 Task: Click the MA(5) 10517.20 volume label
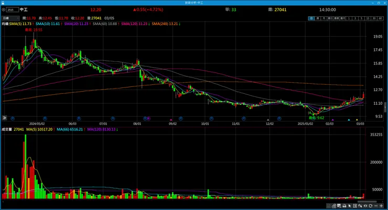pyautogui.click(x=40, y=129)
